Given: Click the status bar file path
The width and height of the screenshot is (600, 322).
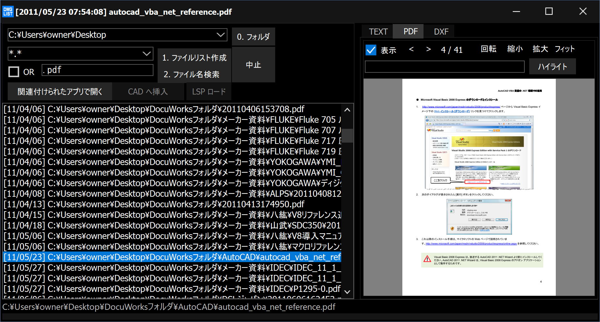Looking at the screenshot, I should (x=169, y=307).
